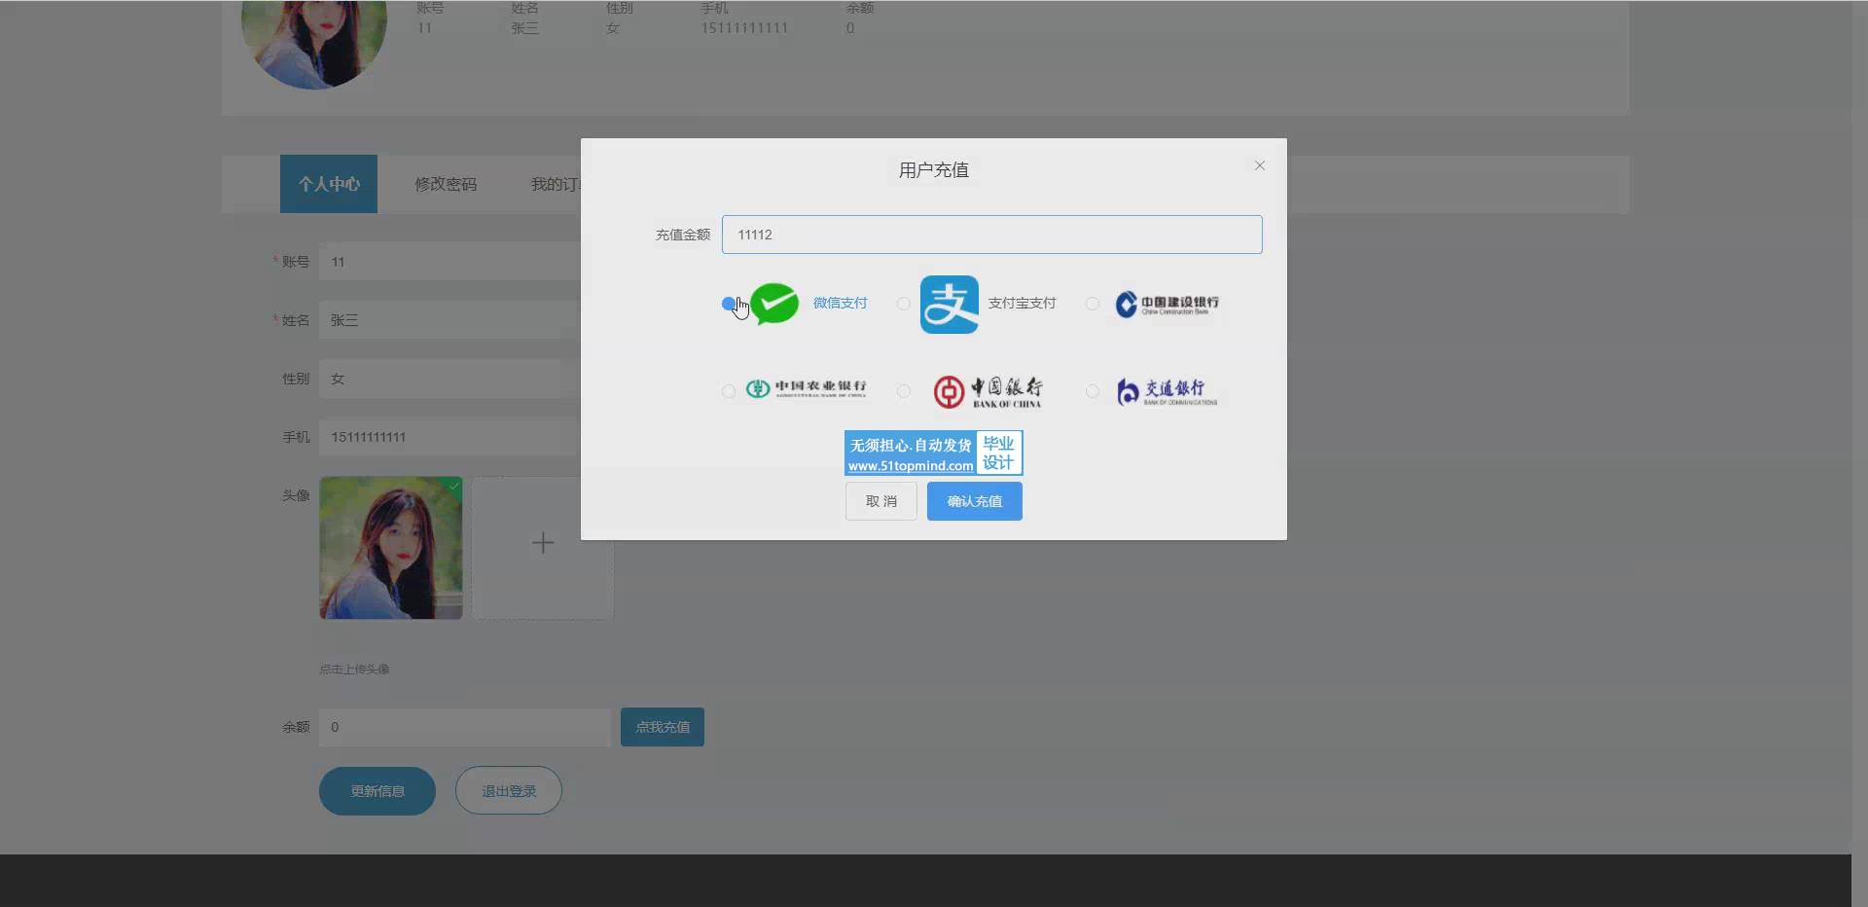Open the 个人中心 tab

pyautogui.click(x=329, y=184)
